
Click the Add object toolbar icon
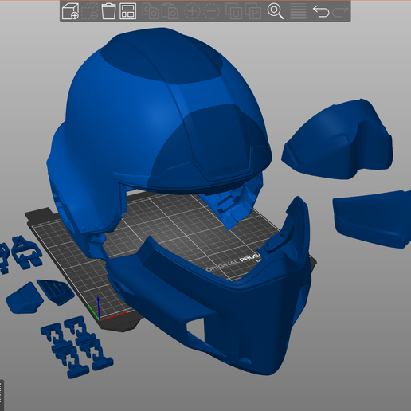(70, 11)
